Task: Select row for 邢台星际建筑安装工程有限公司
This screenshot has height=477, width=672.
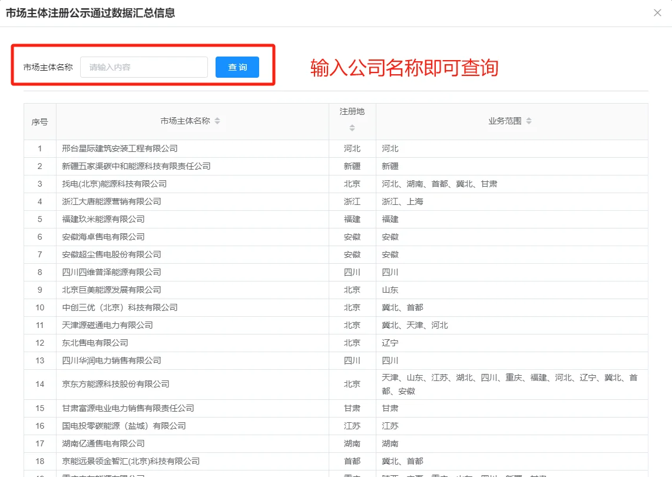Action: 128,148
